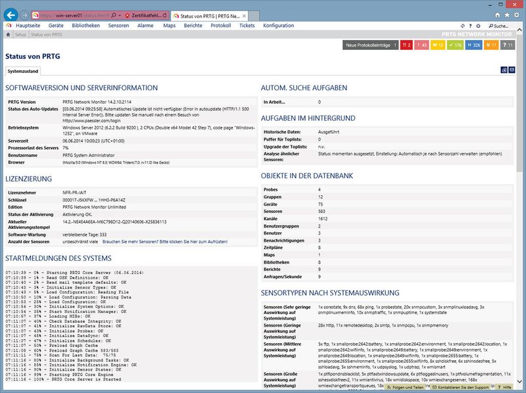The image size is (526, 393).
Task: Click the breadcrumb home icon
Action: tap(8, 34)
